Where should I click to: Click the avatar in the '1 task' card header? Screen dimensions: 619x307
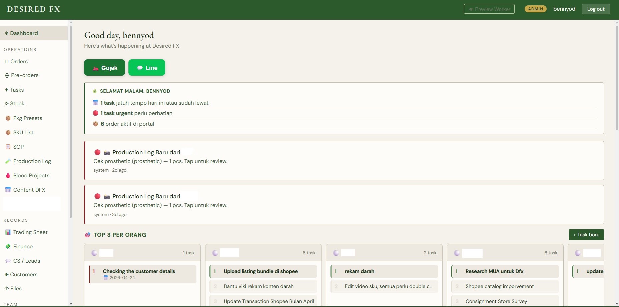point(94,253)
